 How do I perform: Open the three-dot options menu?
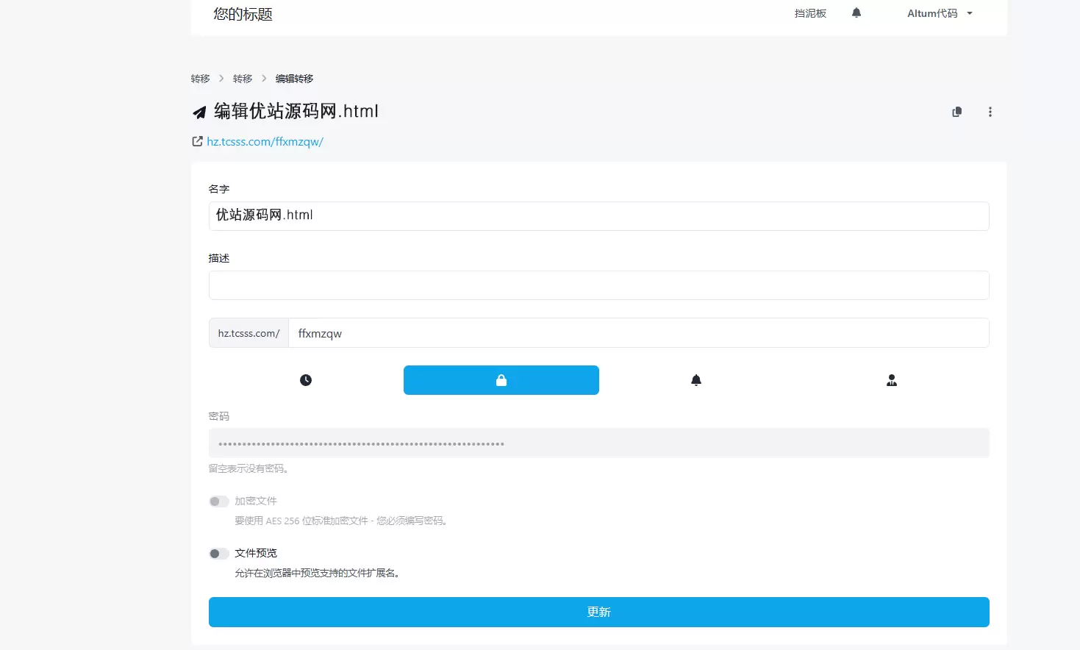[990, 112]
